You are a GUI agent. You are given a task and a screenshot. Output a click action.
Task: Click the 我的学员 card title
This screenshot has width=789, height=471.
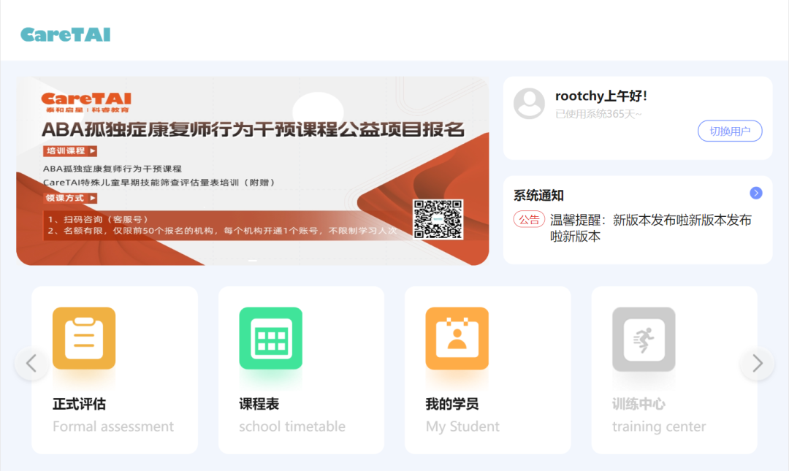(452, 404)
